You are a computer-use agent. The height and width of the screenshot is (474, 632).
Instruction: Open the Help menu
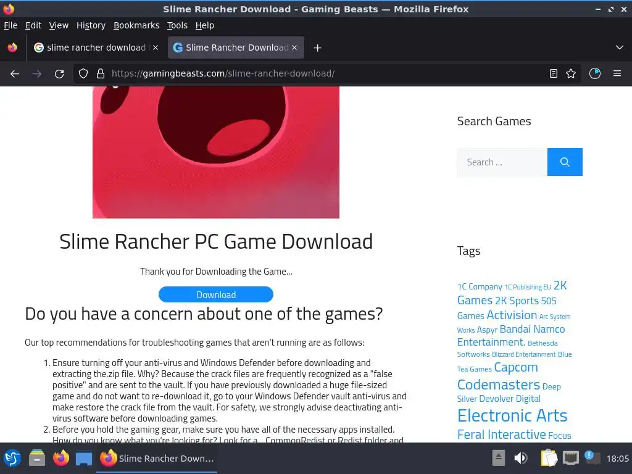point(205,25)
